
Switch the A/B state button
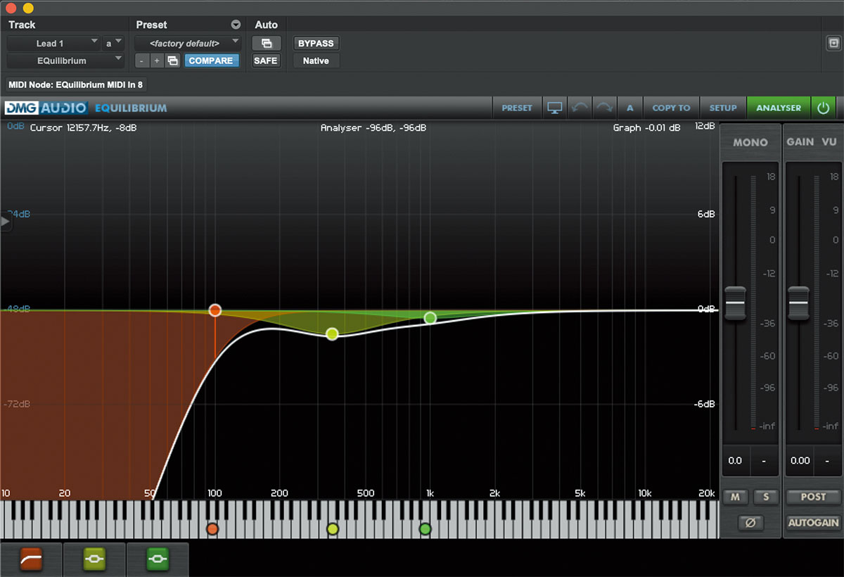click(629, 108)
